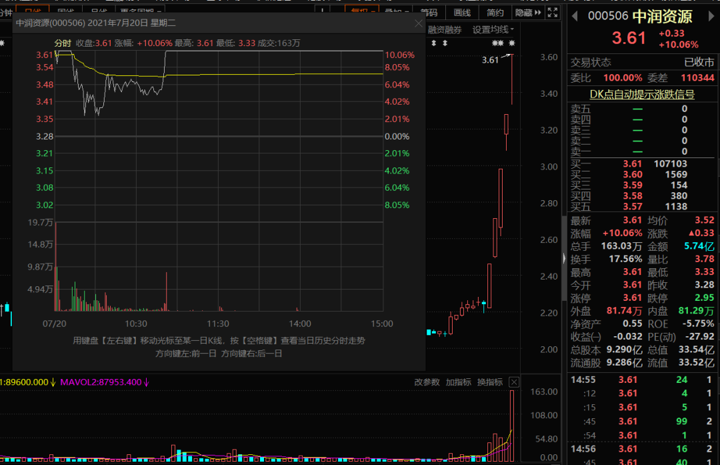This screenshot has height=465, width=720.
Task: Click 总股本 value 9.290亿
Action: pyautogui.click(x=625, y=350)
